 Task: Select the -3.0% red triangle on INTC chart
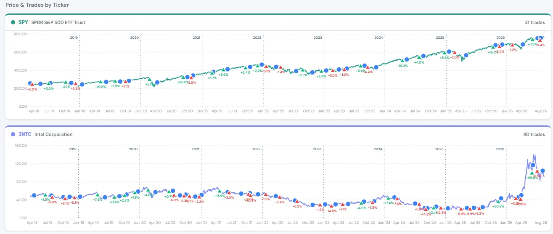pos(230,193)
